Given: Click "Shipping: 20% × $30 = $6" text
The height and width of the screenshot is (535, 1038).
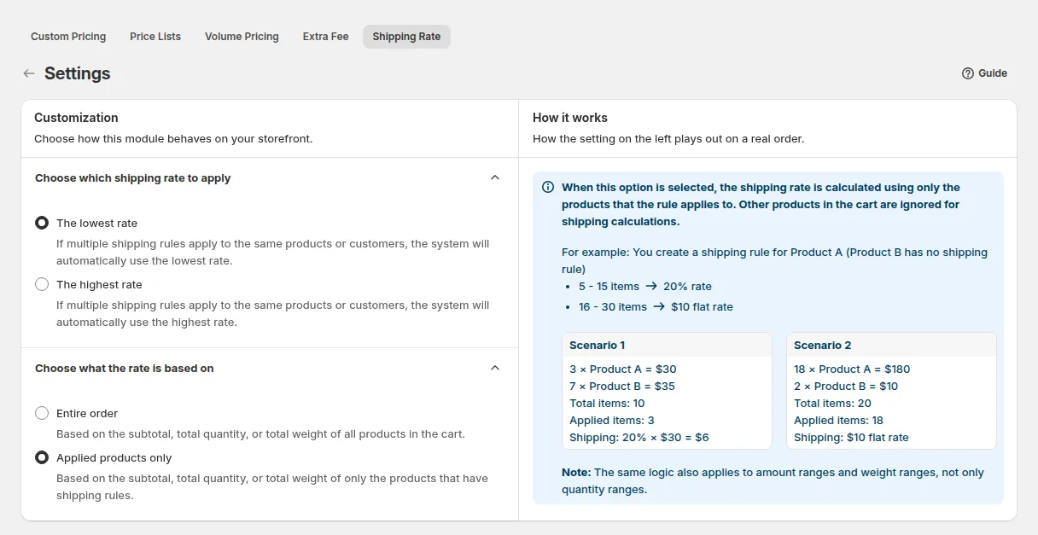Looking at the screenshot, I should click(x=639, y=438).
